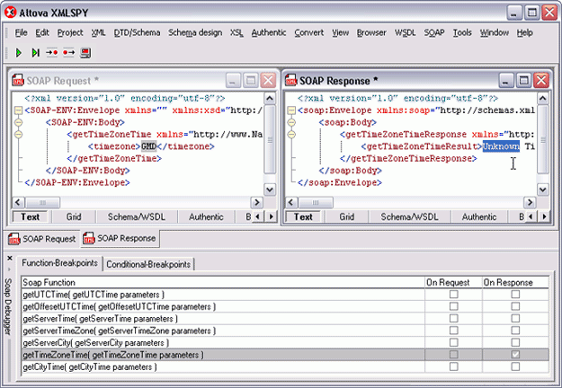Enable On Response breakpoint for getUTCTime
This screenshot has height=388, width=562.
click(x=515, y=295)
